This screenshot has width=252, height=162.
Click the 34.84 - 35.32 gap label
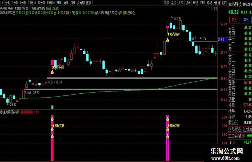pos(32,93)
